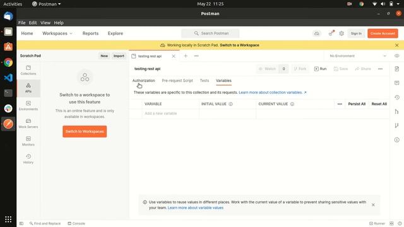
Task: Click the Import button
Action: click(119, 56)
